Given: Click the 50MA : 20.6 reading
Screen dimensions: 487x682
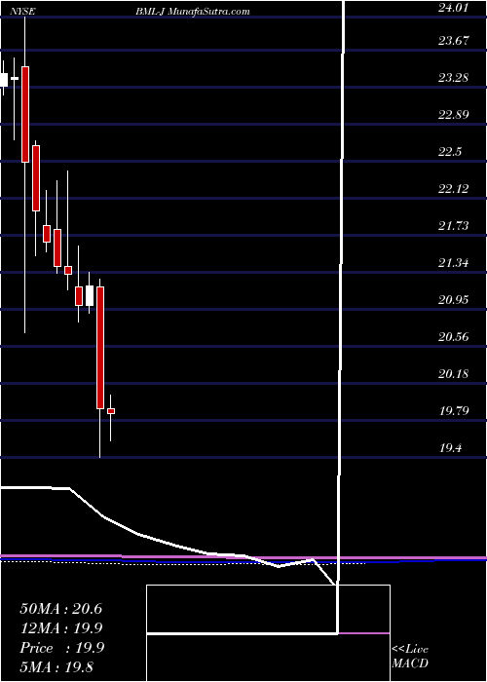Looking at the screenshot, I should click(60, 609).
